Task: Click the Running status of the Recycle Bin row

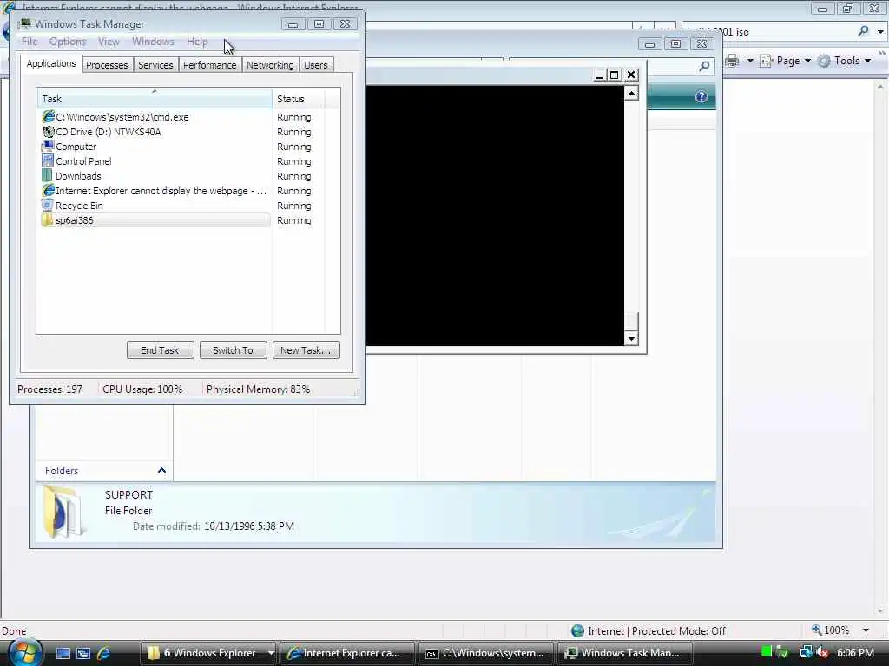Action: tap(293, 206)
